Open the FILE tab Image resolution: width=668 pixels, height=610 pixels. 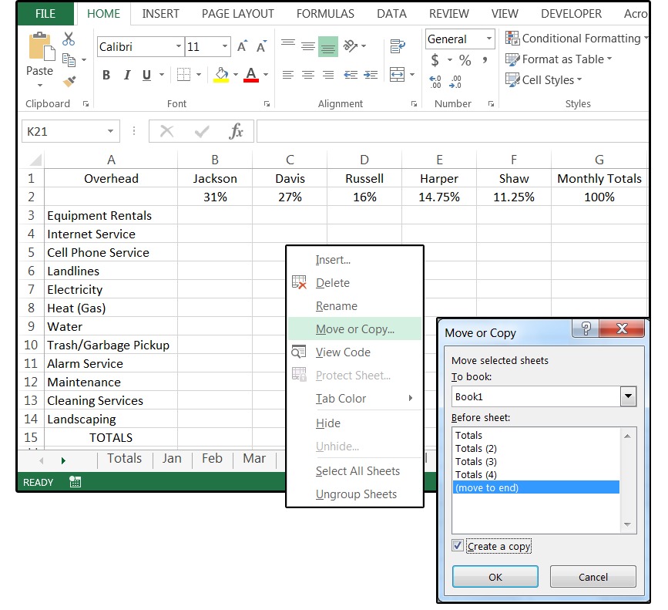45,14
